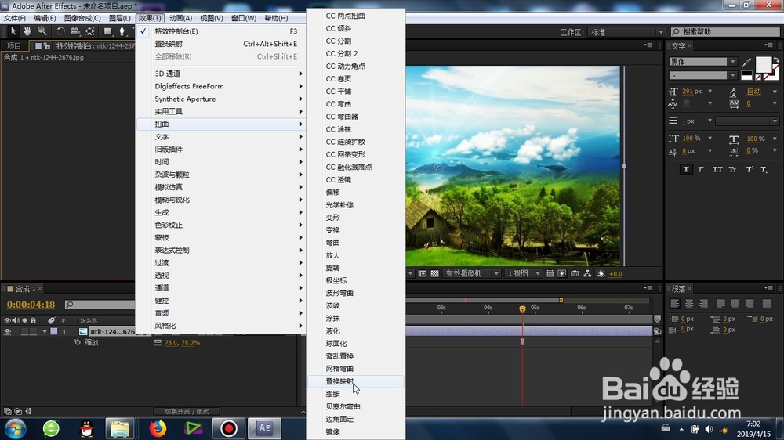This screenshot has height=440, width=784.
Task: Click 78.0, 78.0% scale value
Action: (182, 343)
